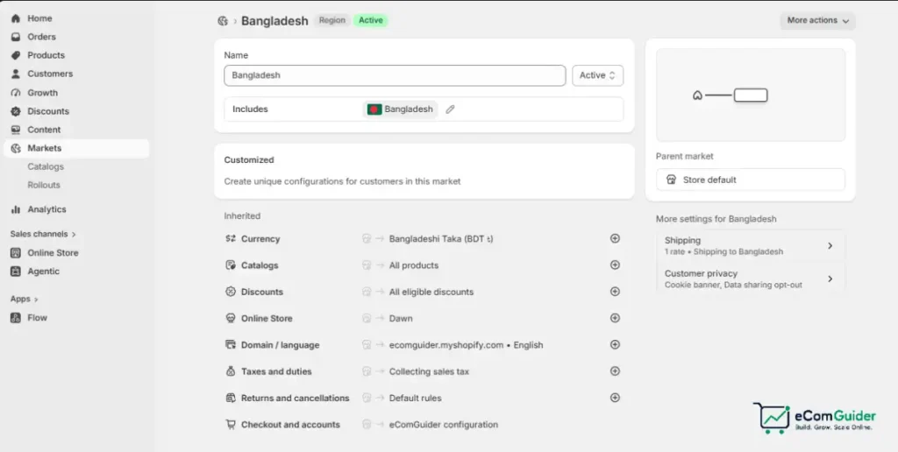Click the Analytics bar chart icon
The width and height of the screenshot is (898, 452).
[x=16, y=209]
